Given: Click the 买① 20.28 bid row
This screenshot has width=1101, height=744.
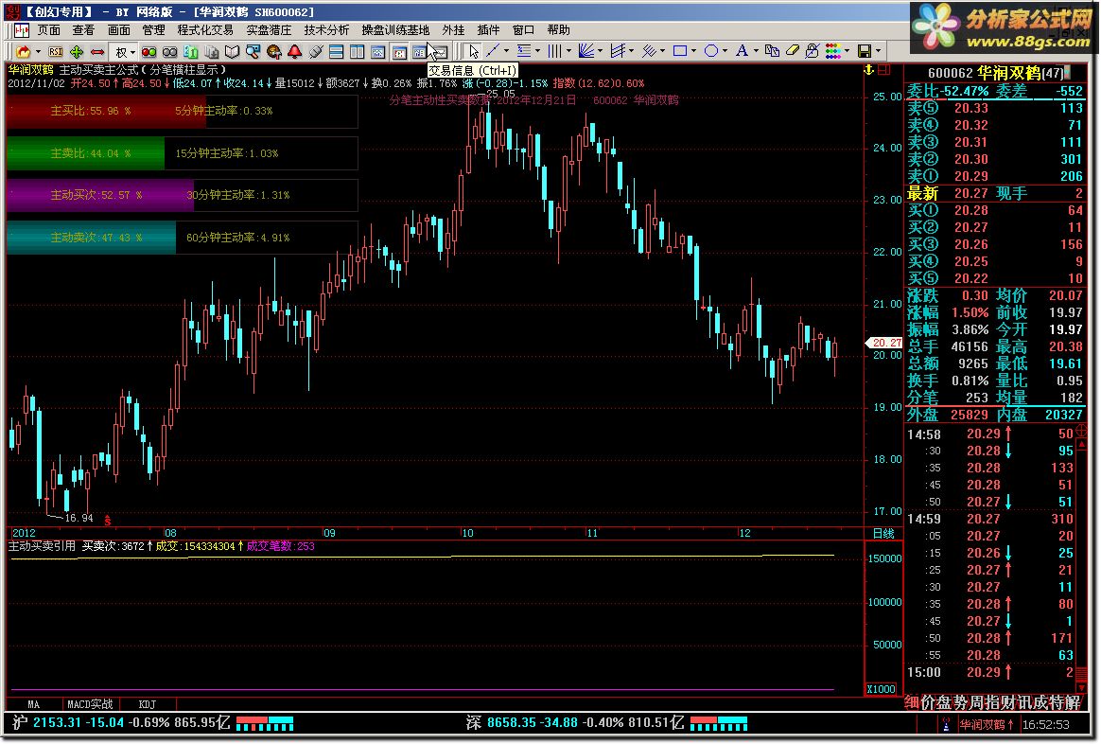Looking at the screenshot, I should click(995, 210).
